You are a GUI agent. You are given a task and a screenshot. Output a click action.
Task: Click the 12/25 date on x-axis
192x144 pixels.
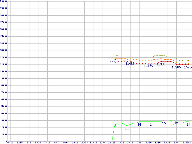tap(112, 142)
